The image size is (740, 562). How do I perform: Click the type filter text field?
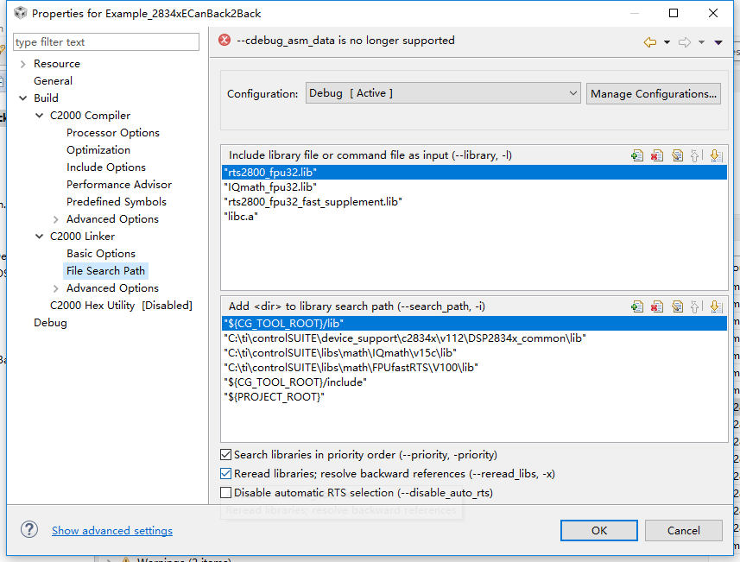(106, 41)
